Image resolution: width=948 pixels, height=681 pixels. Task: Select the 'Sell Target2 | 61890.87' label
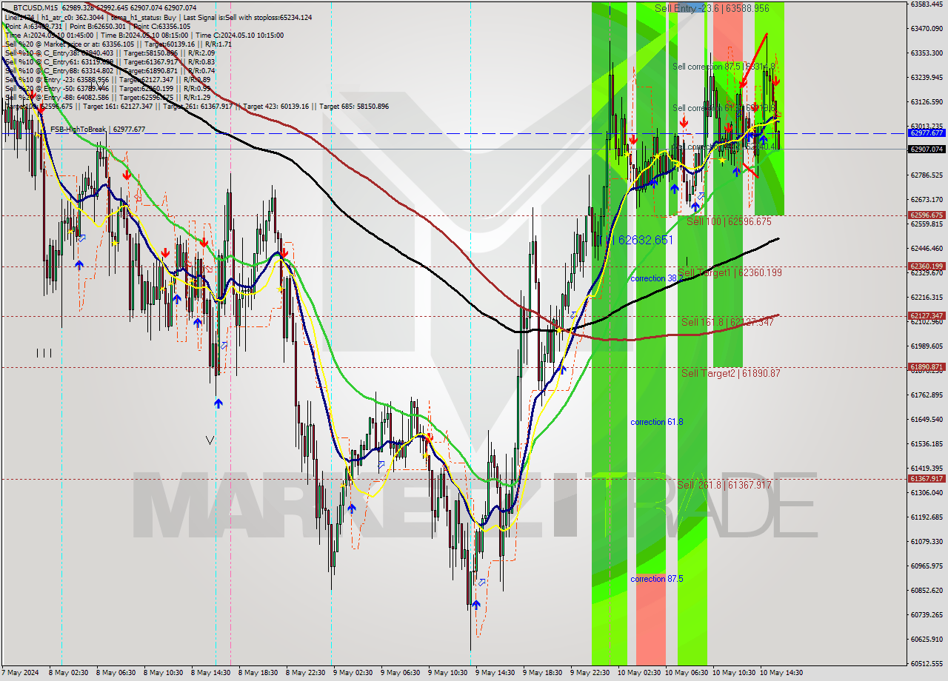(x=731, y=374)
